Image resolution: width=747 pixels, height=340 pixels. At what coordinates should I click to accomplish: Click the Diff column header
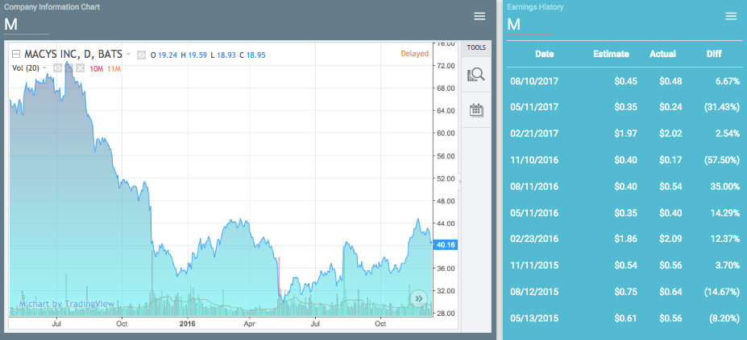714,54
